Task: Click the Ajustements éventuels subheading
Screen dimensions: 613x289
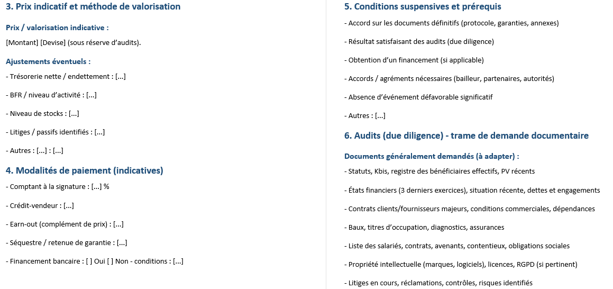Action: [48, 62]
